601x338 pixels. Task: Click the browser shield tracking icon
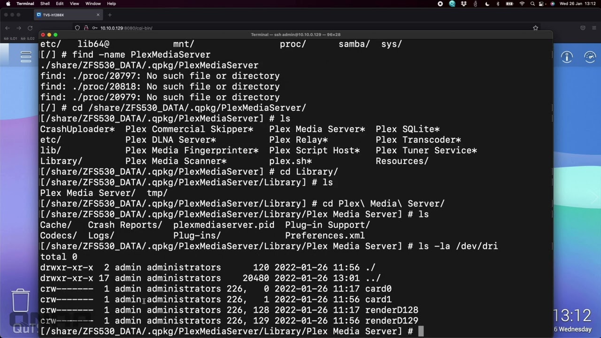click(77, 28)
